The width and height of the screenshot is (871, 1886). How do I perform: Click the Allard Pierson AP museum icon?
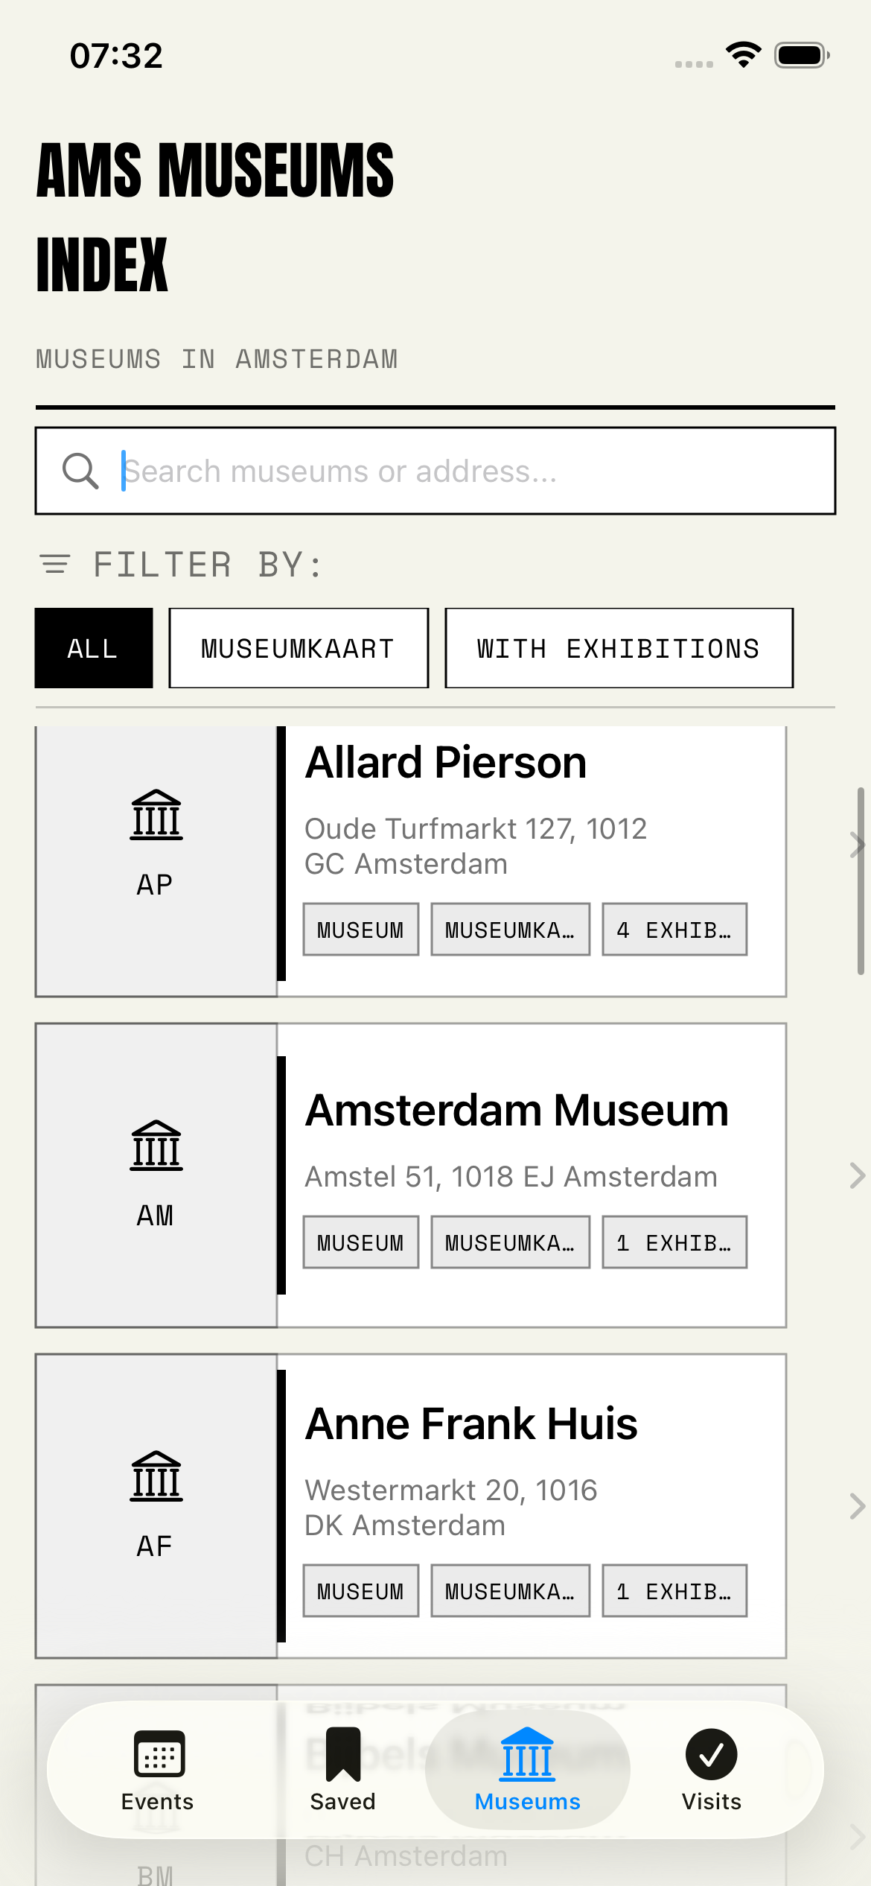(156, 815)
